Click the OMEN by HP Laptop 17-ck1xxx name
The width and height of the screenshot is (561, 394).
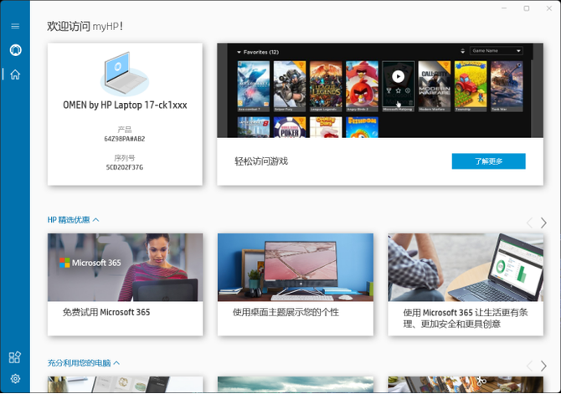(125, 105)
